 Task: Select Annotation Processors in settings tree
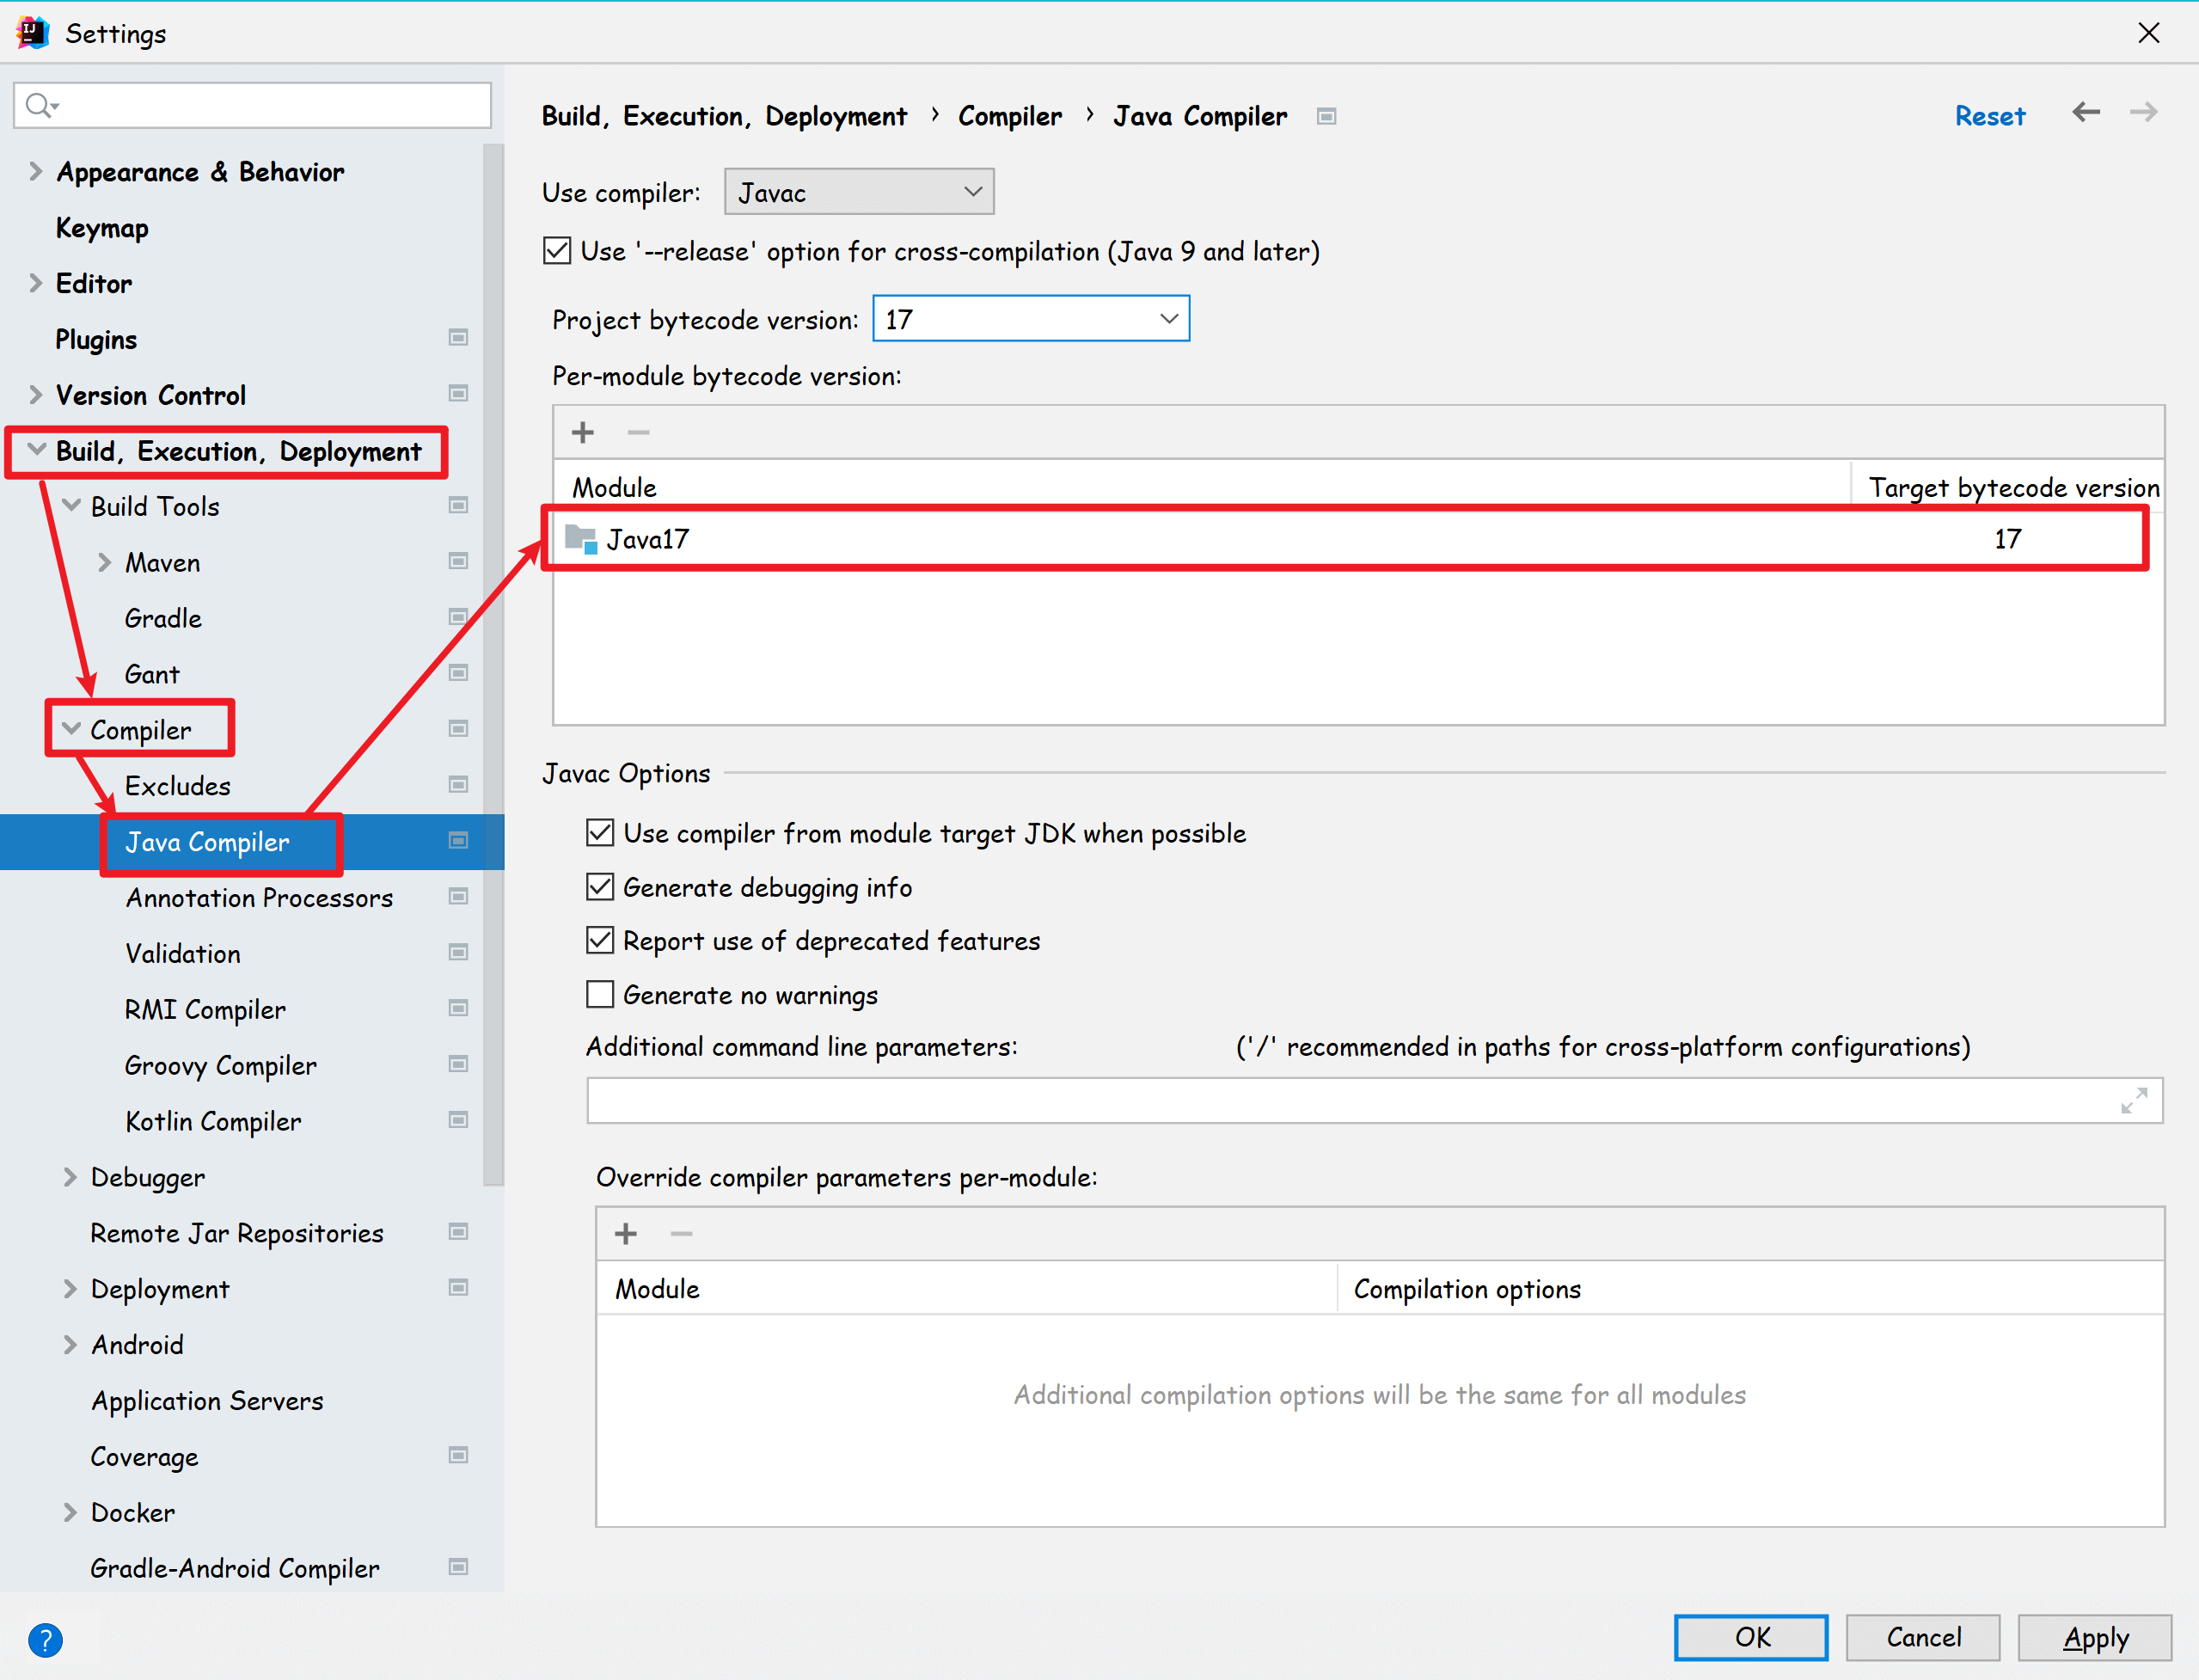[x=259, y=898]
